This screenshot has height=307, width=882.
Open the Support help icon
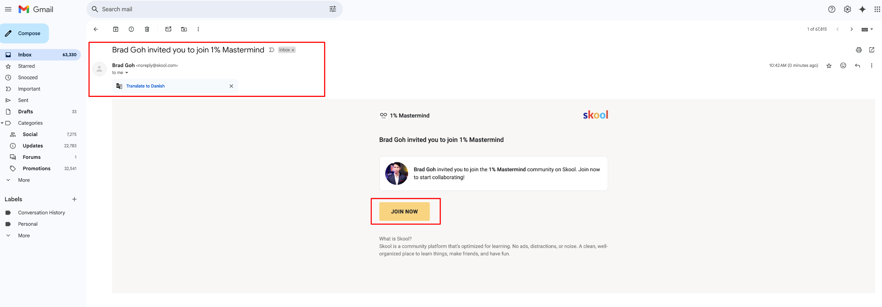832,9
